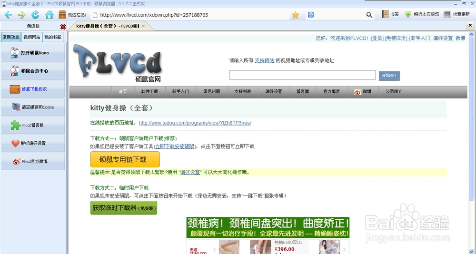
Task: Click the 立即下载安装硕鼠 link
Action: click(x=175, y=147)
